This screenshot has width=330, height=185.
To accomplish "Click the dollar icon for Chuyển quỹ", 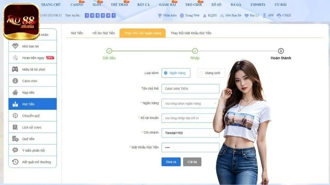I will pyautogui.click(x=15, y=116).
